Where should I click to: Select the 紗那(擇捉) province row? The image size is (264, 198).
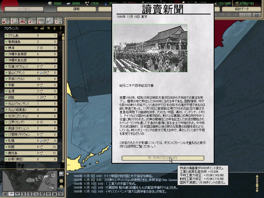31,159
